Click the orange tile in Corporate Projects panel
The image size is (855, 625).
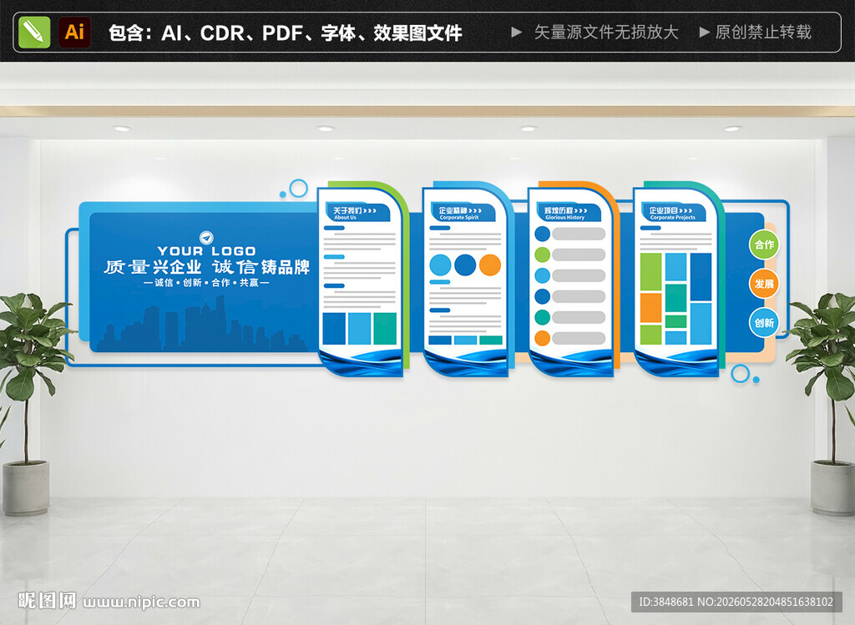coord(650,308)
